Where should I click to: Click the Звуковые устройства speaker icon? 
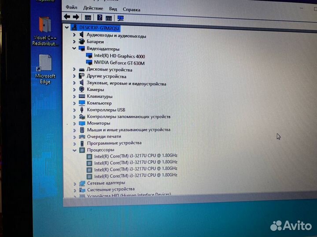click(x=81, y=83)
